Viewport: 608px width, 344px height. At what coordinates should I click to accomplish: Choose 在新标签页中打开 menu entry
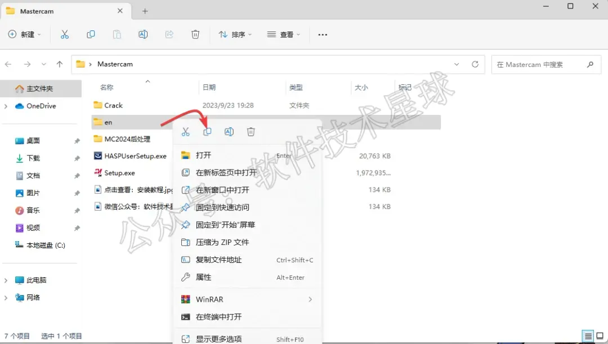(247, 173)
